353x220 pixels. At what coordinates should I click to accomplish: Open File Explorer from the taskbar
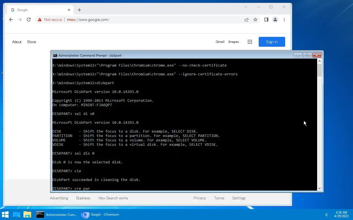coord(27,215)
